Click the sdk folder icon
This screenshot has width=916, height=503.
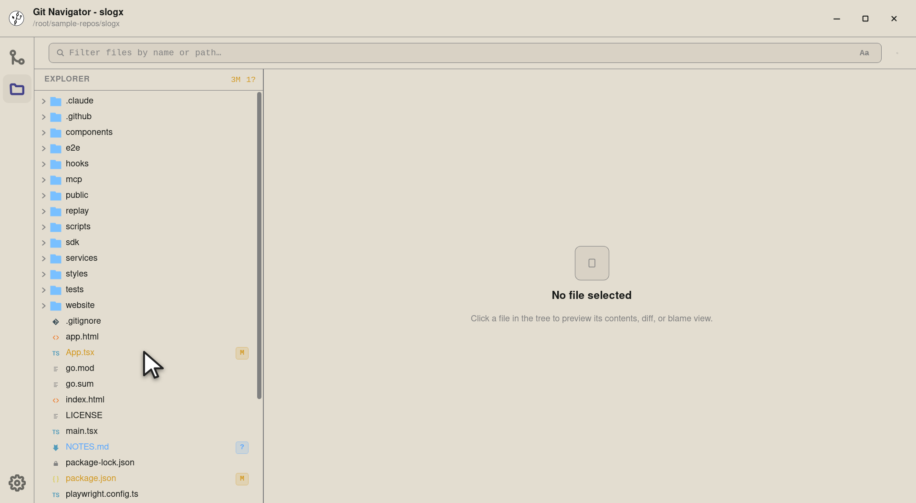(56, 243)
